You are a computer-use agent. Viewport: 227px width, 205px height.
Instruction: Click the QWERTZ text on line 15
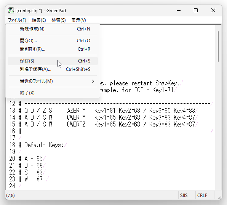coord(76,124)
